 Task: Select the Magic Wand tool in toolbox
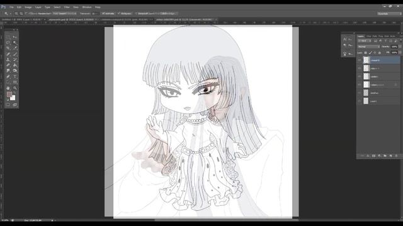click(15, 43)
